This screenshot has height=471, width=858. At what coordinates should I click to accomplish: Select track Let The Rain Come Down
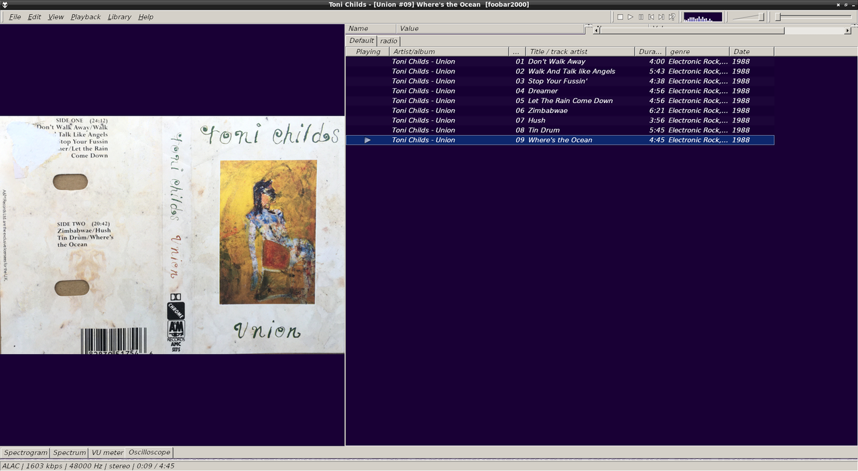coord(560,101)
